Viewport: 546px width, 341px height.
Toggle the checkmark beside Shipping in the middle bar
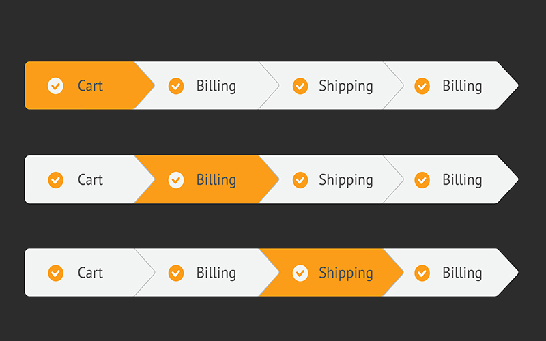pyautogui.click(x=300, y=180)
